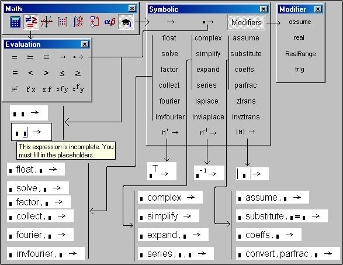Open the Calculator toolbar icon
The width and height of the screenshot is (343, 265).
coord(15,22)
